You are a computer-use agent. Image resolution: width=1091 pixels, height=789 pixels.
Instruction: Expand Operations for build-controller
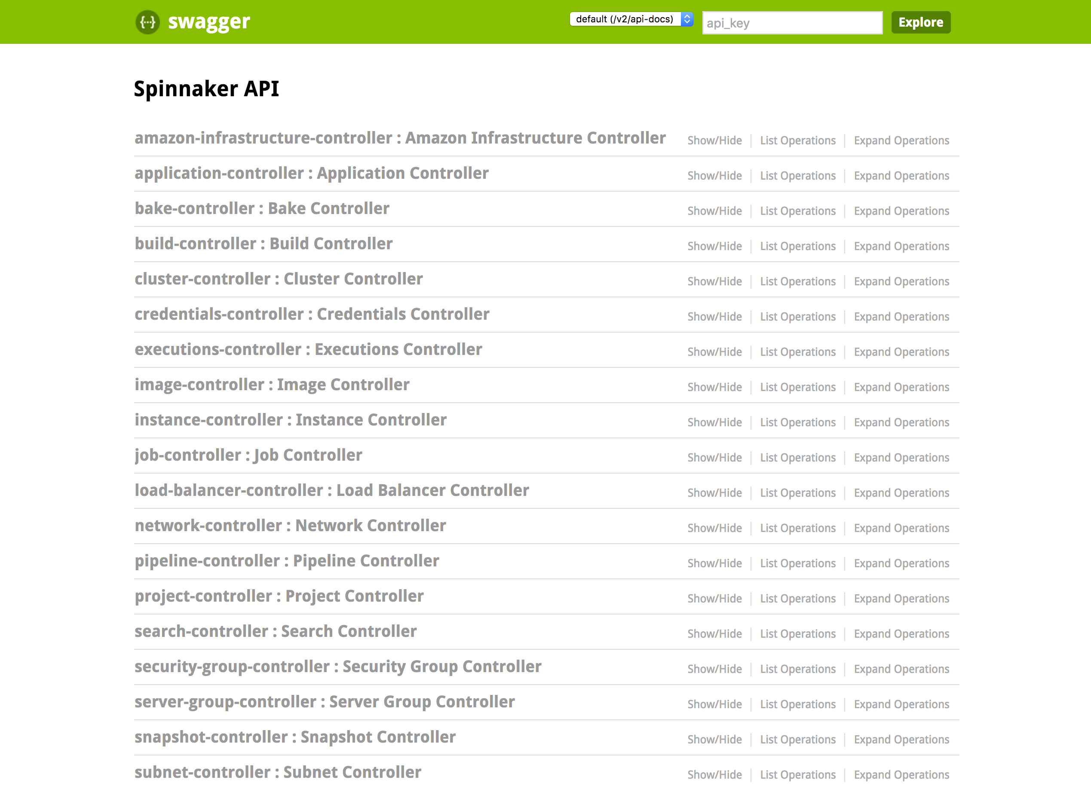click(901, 246)
